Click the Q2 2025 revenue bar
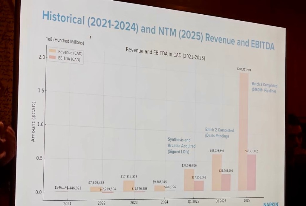Viewport: 306px width, 206px height. click(x=217, y=173)
